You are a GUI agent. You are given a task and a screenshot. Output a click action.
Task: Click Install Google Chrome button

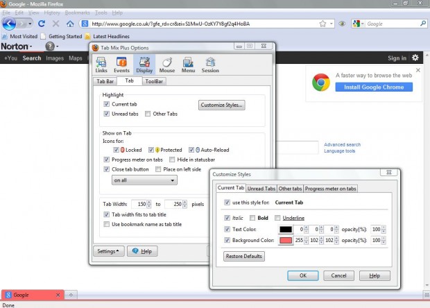[374, 87]
